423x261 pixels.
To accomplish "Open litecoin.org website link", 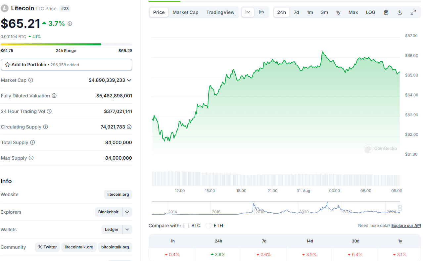I will pos(118,194).
